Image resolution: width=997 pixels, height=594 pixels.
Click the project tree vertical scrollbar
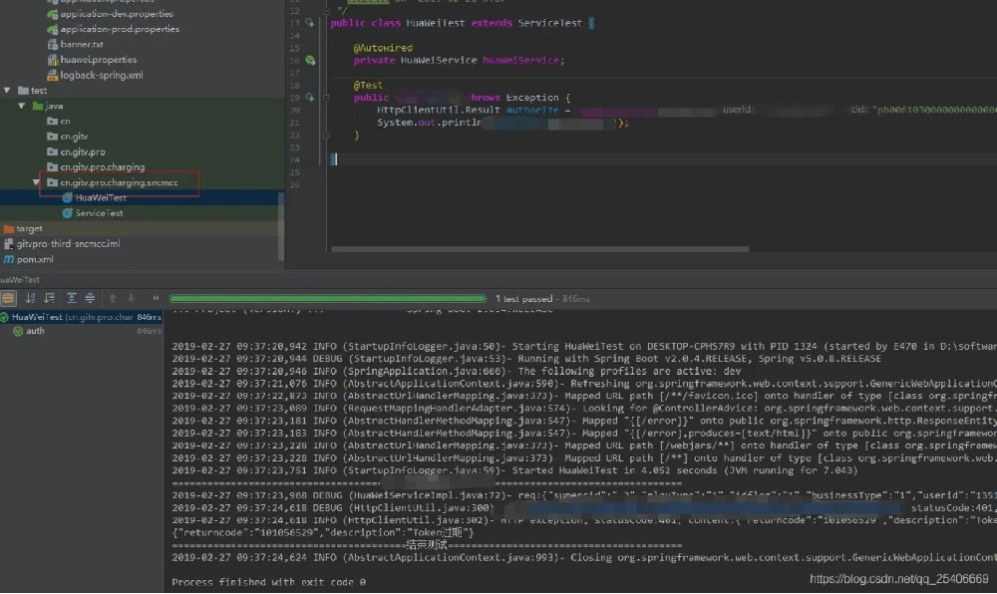(280, 225)
